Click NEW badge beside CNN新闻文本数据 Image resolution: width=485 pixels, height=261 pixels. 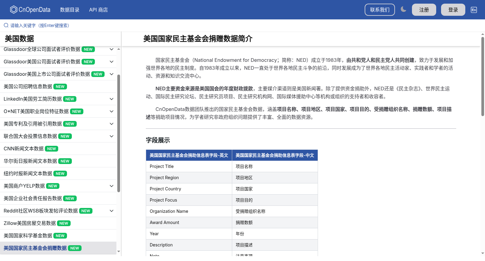pyautogui.click(x=52, y=149)
